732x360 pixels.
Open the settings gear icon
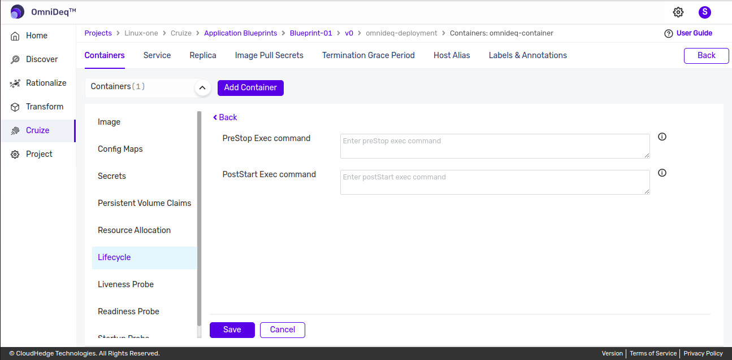678,12
